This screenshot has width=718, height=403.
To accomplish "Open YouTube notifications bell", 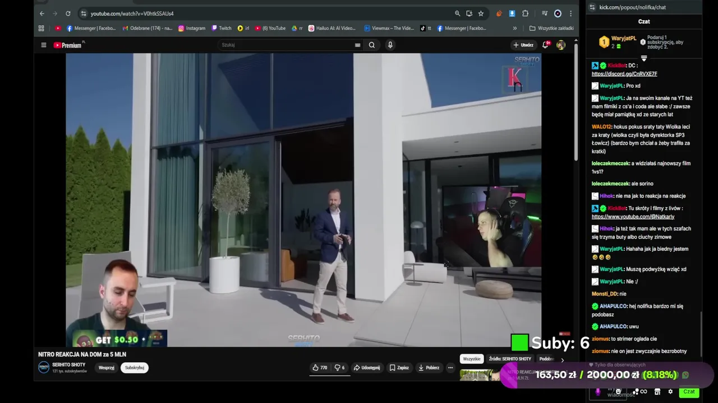I will point(545,45).
